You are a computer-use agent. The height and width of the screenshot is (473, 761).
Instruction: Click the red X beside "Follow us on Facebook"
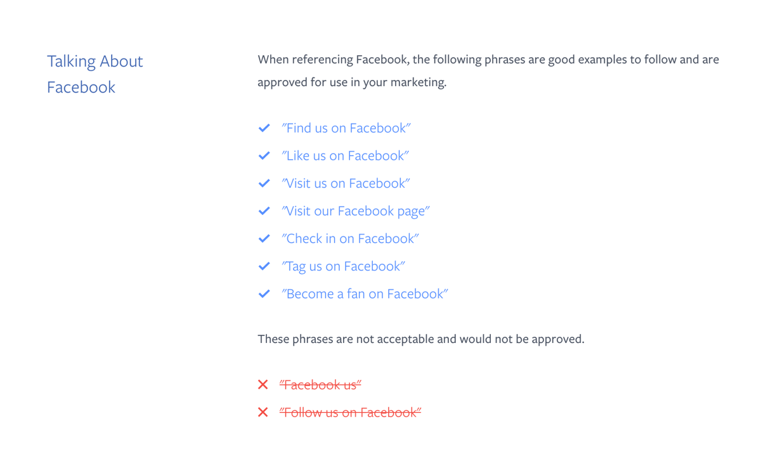coord(263,412)
